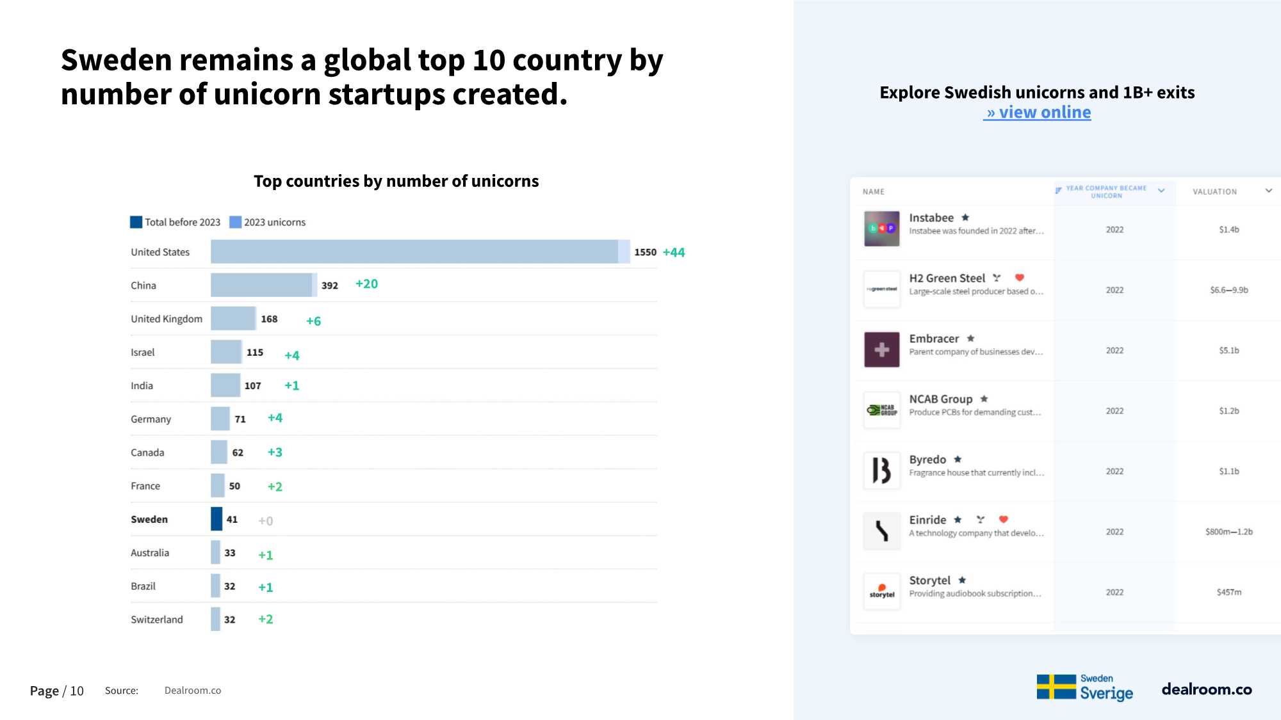Click the star icon beside Embracer
1281x720 pixels.
pos(970,339)
